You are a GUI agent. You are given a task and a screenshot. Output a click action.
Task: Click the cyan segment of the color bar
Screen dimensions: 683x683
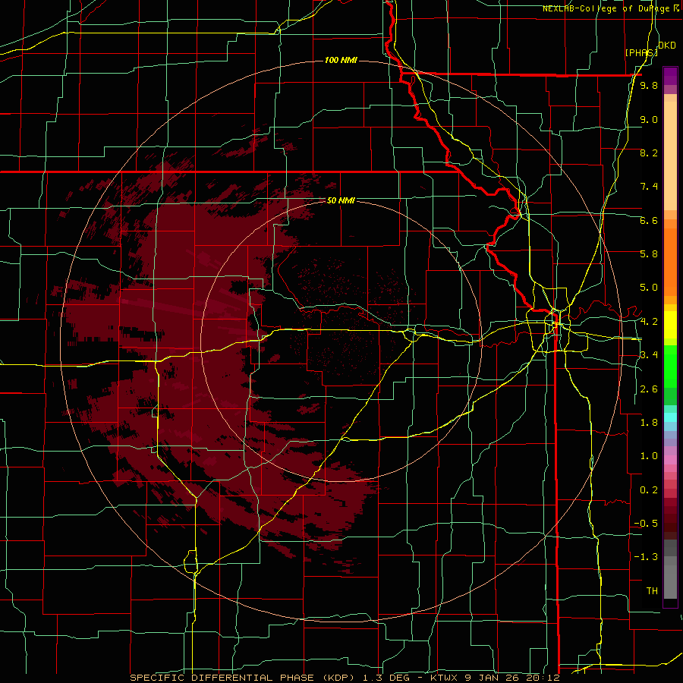tap(670, 417)
